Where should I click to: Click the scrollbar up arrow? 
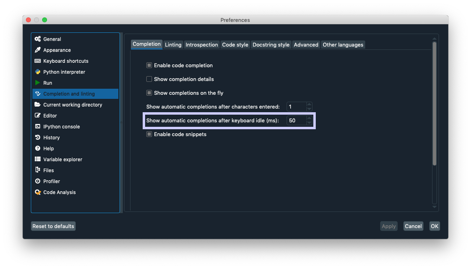435,38
